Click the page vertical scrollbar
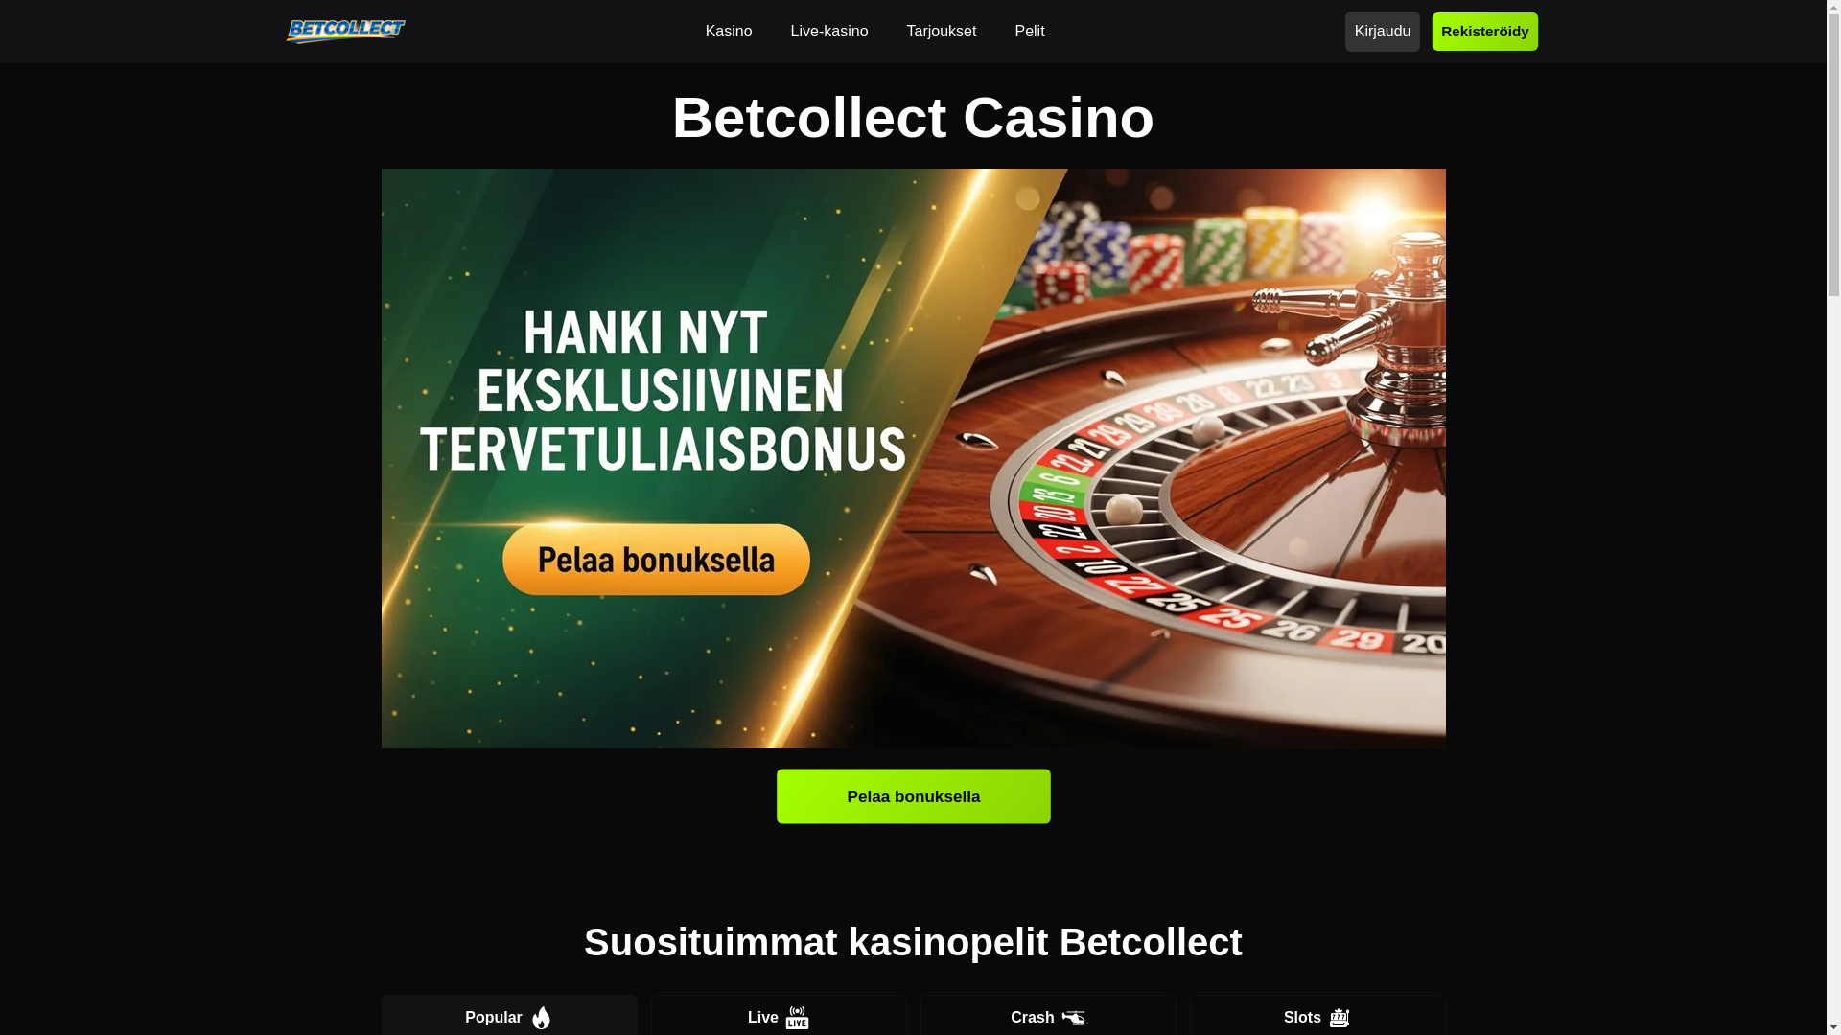The height and width of the screenshot is (1035, 1841). tap(1833, 517)
